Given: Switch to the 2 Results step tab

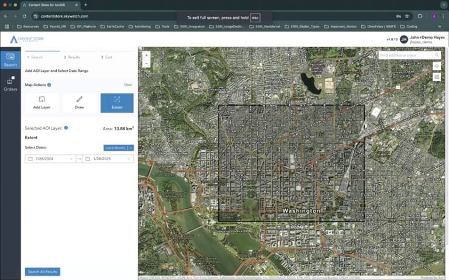Looking at the screenshot, I should point(72,57).
